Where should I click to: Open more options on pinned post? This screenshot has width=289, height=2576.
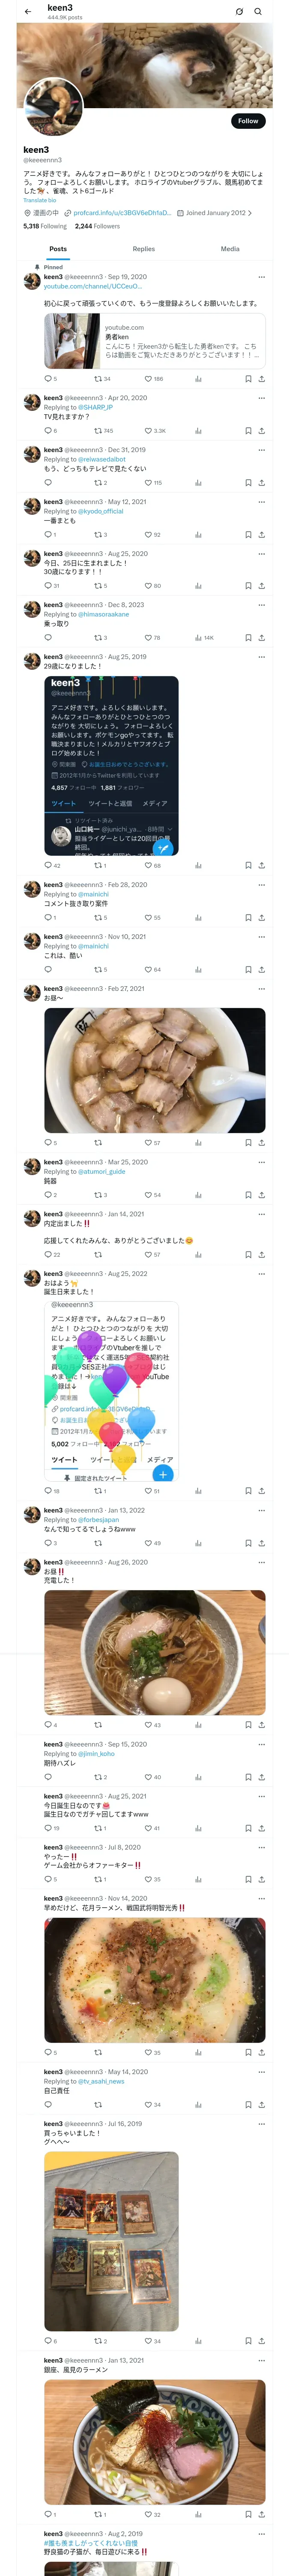[x=262, y=277]
